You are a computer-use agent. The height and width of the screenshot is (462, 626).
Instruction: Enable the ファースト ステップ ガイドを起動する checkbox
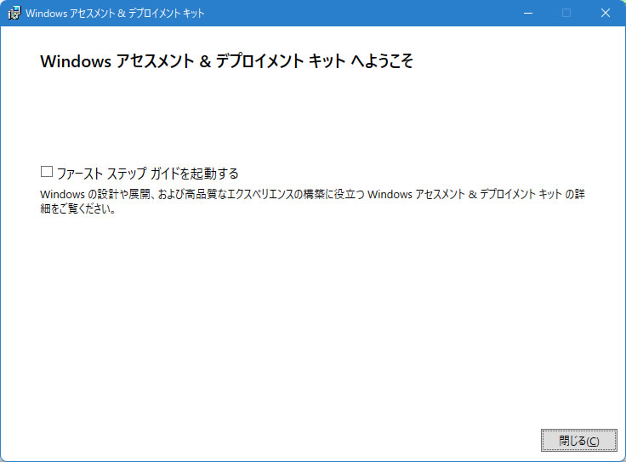47,172
